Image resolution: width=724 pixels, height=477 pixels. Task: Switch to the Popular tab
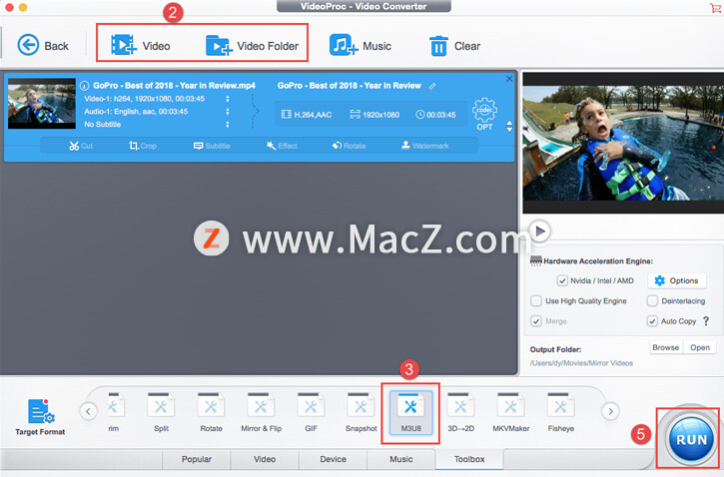click(197, 459)
